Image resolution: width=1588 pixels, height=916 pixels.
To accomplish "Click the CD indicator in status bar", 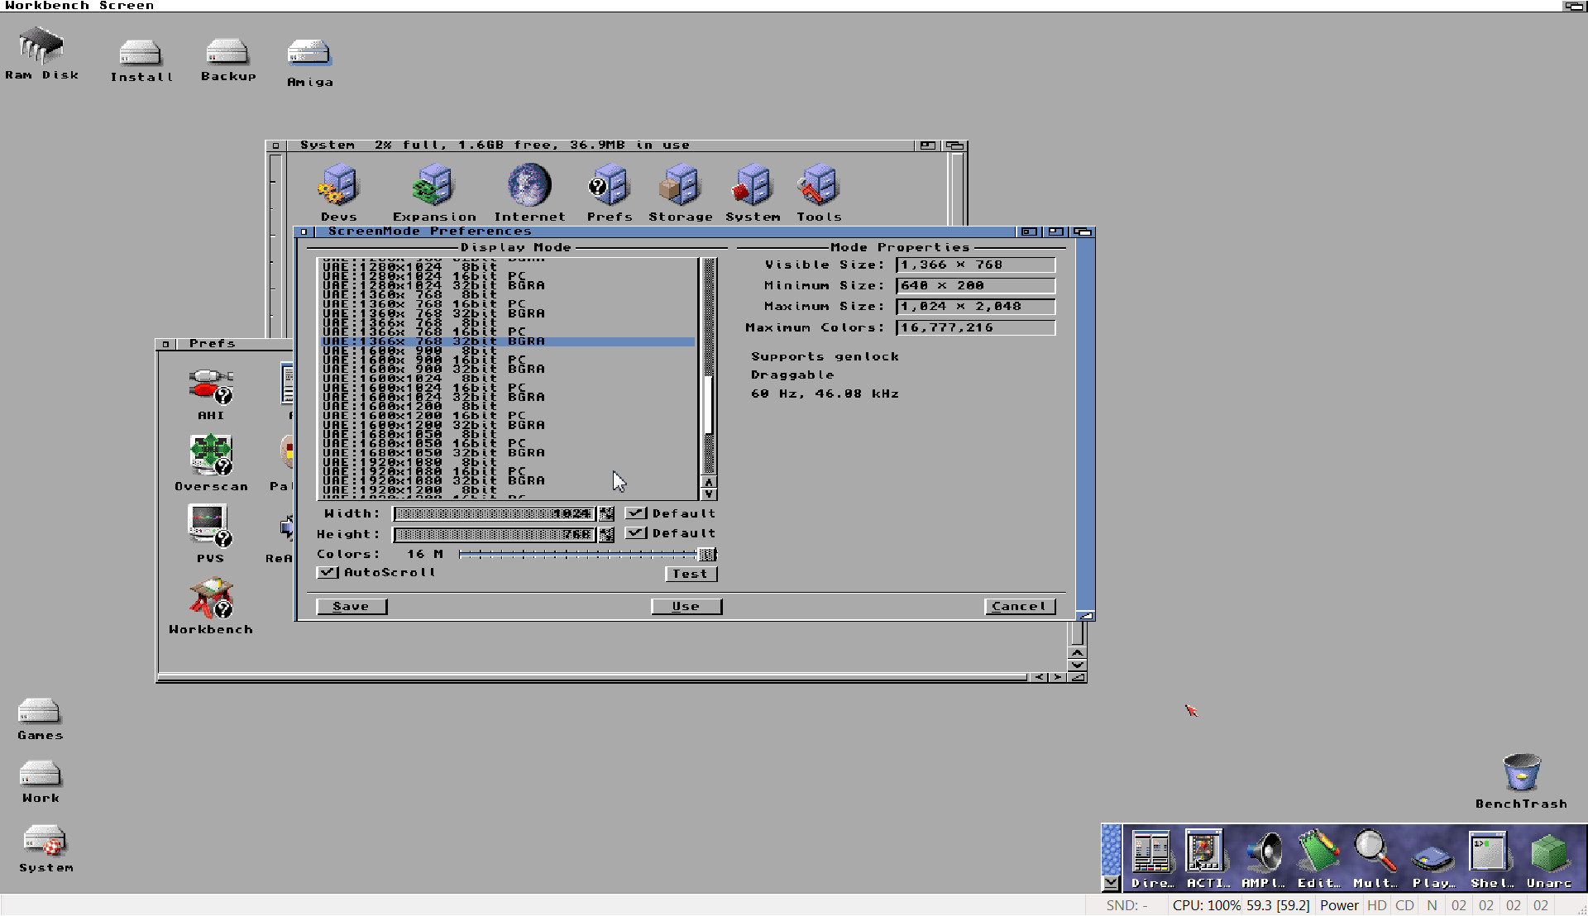I will pyautogui.click(x=1404, y=905).
